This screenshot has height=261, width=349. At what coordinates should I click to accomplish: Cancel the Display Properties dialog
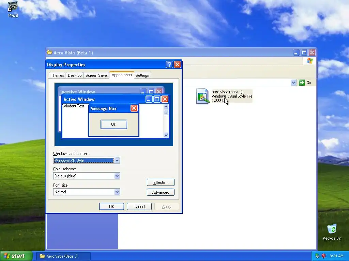[x=139, y=206]
